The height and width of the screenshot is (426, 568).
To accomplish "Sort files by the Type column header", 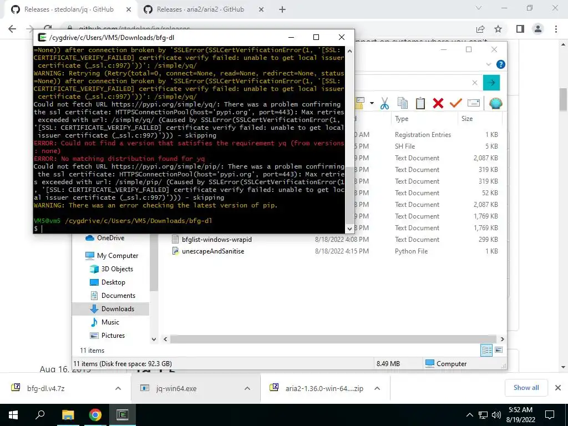I will 402,119.
